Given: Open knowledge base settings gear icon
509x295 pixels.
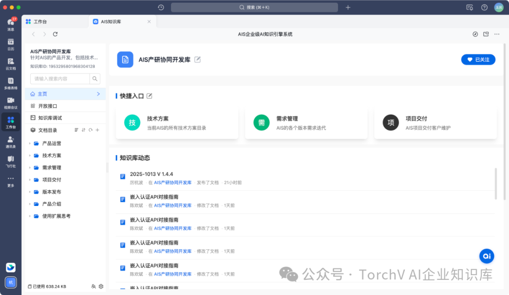Looking at the screenshot, I should click(x=101, y=286).
